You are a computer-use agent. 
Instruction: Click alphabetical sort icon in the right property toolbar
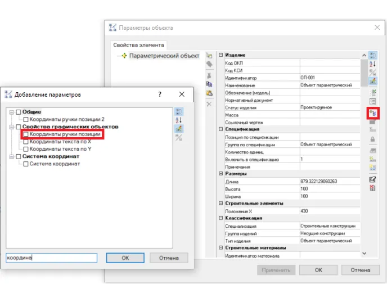[373, 64]
